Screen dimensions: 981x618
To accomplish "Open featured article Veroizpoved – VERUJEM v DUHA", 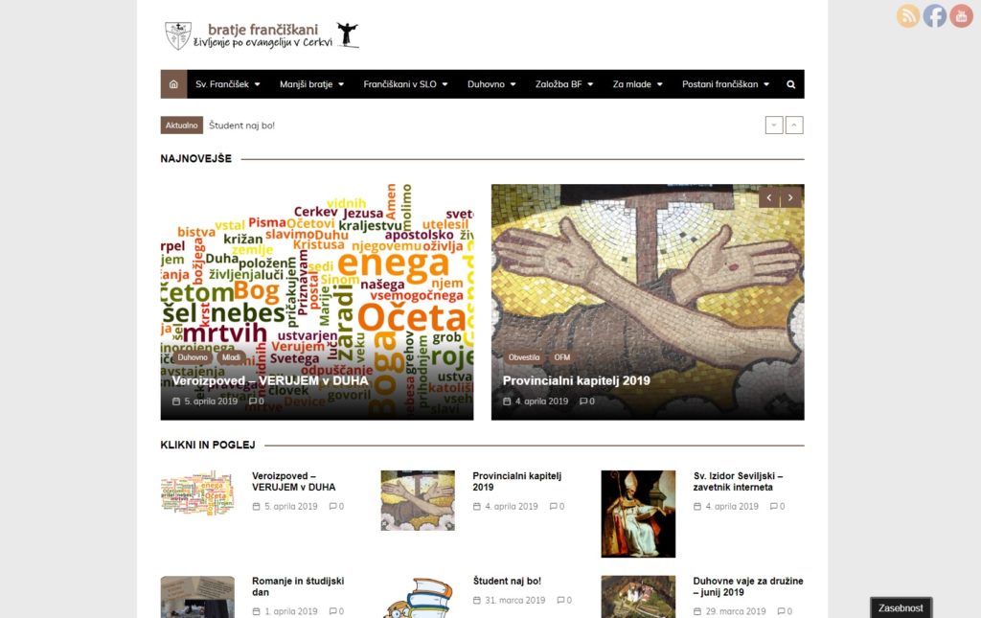I will click(270, 380).
